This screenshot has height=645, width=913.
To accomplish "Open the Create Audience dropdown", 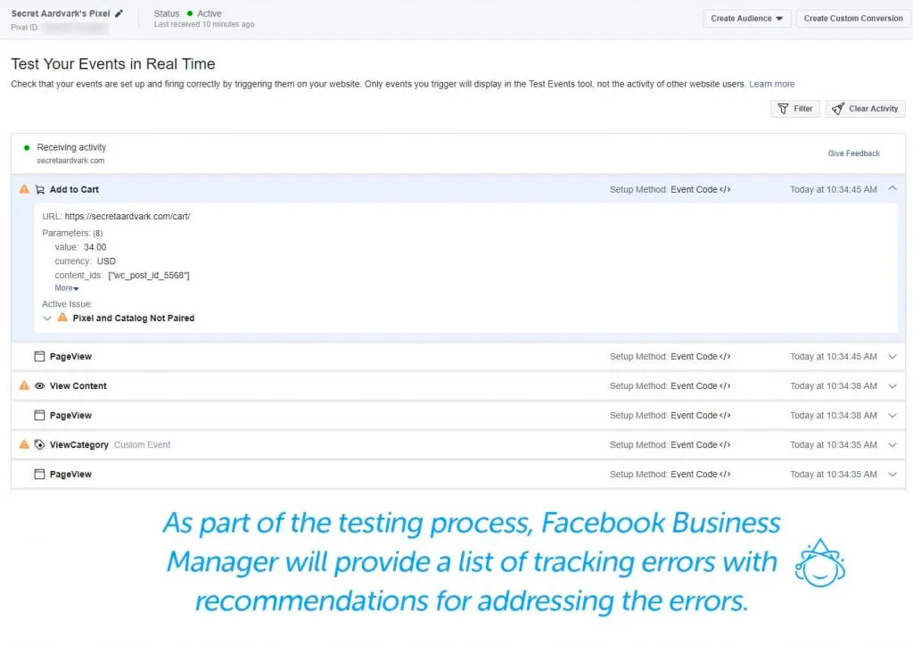I will pos(747,18).
